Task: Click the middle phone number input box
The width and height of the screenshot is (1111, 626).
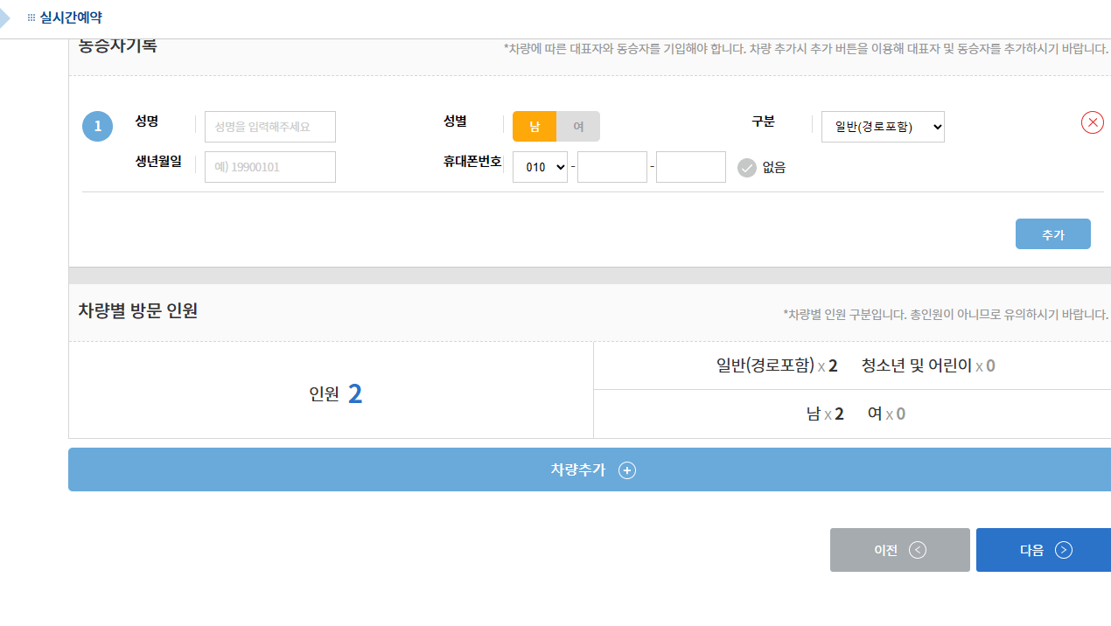Action: click(611, 166)
